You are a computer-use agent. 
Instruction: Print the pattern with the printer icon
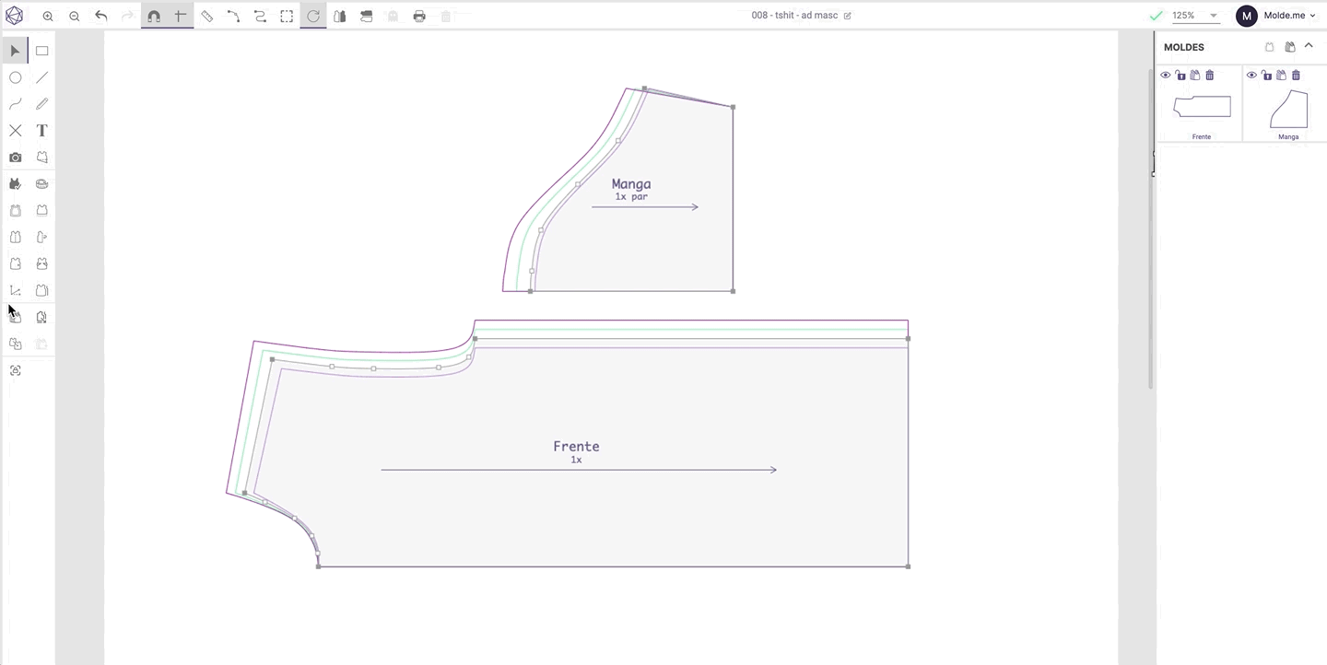(x=419, y=17)
